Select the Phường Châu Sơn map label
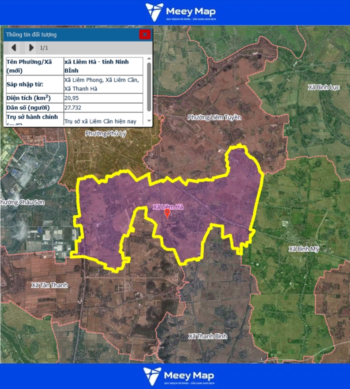Viewport: 350px width, 389px height. click(20, 202)
